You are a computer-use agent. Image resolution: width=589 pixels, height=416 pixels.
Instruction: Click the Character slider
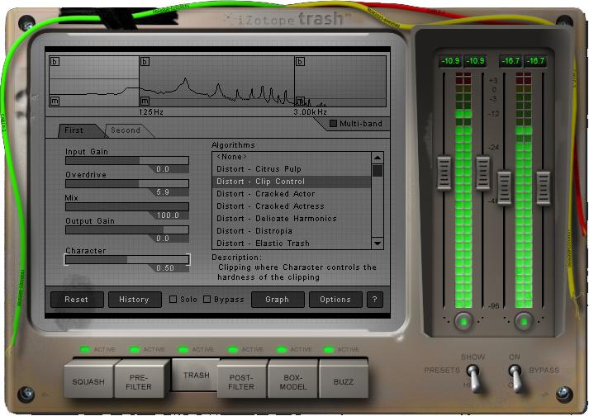tap(127, 259)
